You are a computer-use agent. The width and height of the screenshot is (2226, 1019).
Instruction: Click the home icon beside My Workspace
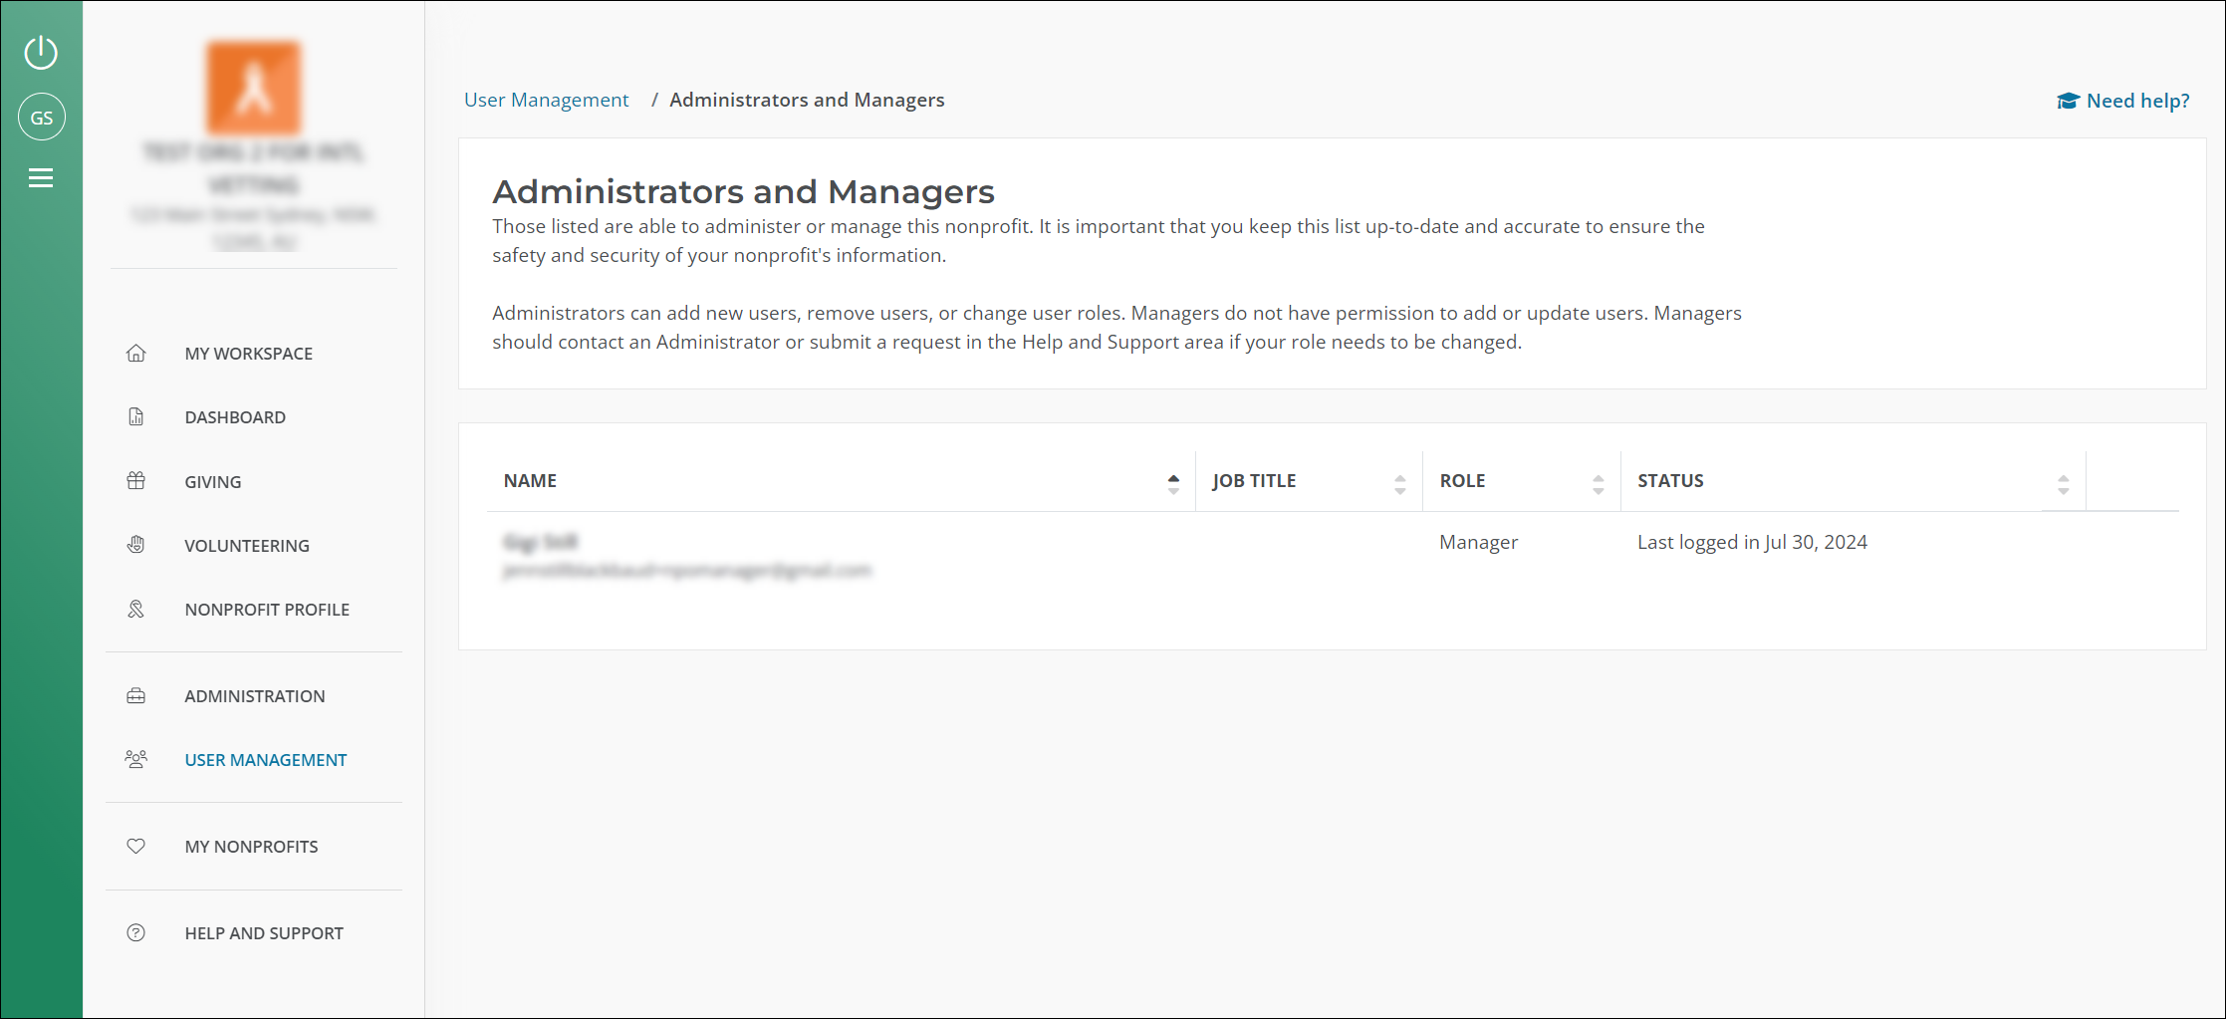tap(136, 354)
